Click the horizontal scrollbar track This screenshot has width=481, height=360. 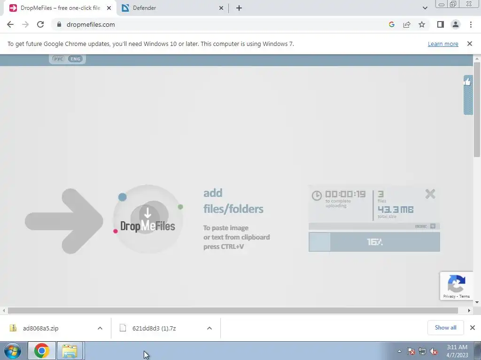point(233,310)
